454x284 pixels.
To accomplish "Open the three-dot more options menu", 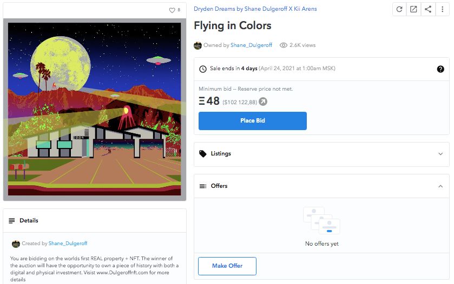I will coord(442,9).
